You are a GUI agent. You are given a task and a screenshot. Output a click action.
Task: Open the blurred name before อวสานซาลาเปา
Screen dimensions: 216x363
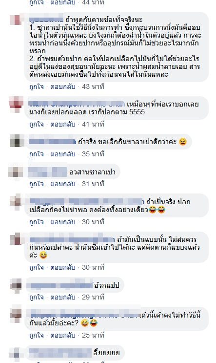click(47, 172)
